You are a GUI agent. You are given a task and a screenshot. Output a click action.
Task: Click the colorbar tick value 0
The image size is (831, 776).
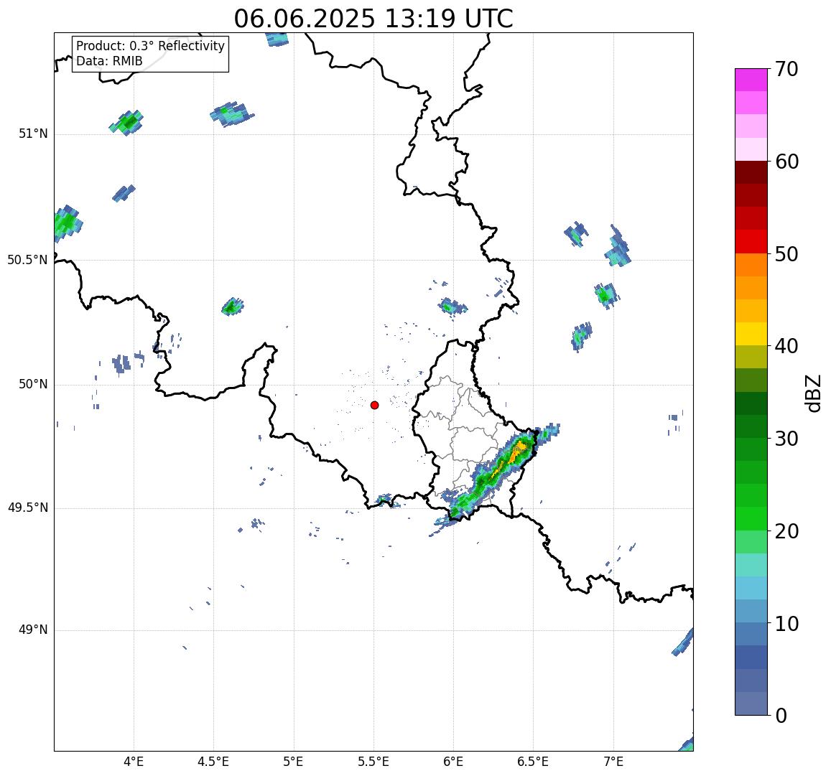781,716
